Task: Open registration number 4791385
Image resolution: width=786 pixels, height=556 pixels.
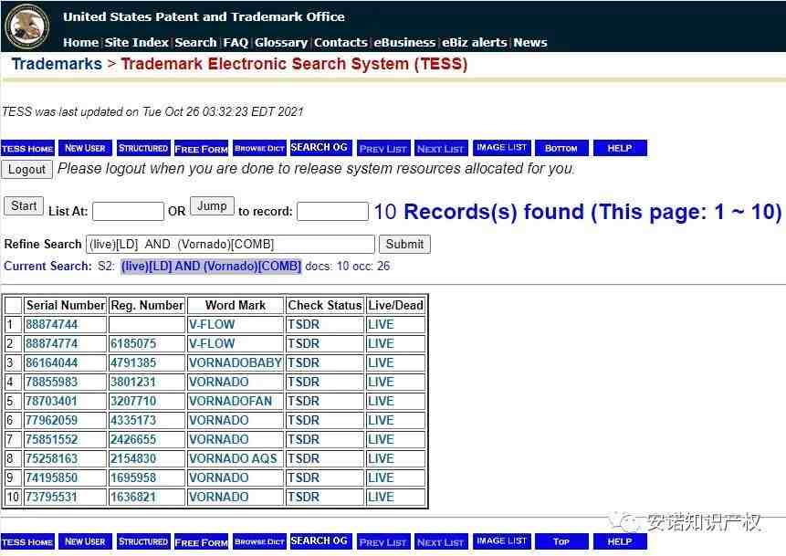Action: pyautogui.click(x=133, y=363)
